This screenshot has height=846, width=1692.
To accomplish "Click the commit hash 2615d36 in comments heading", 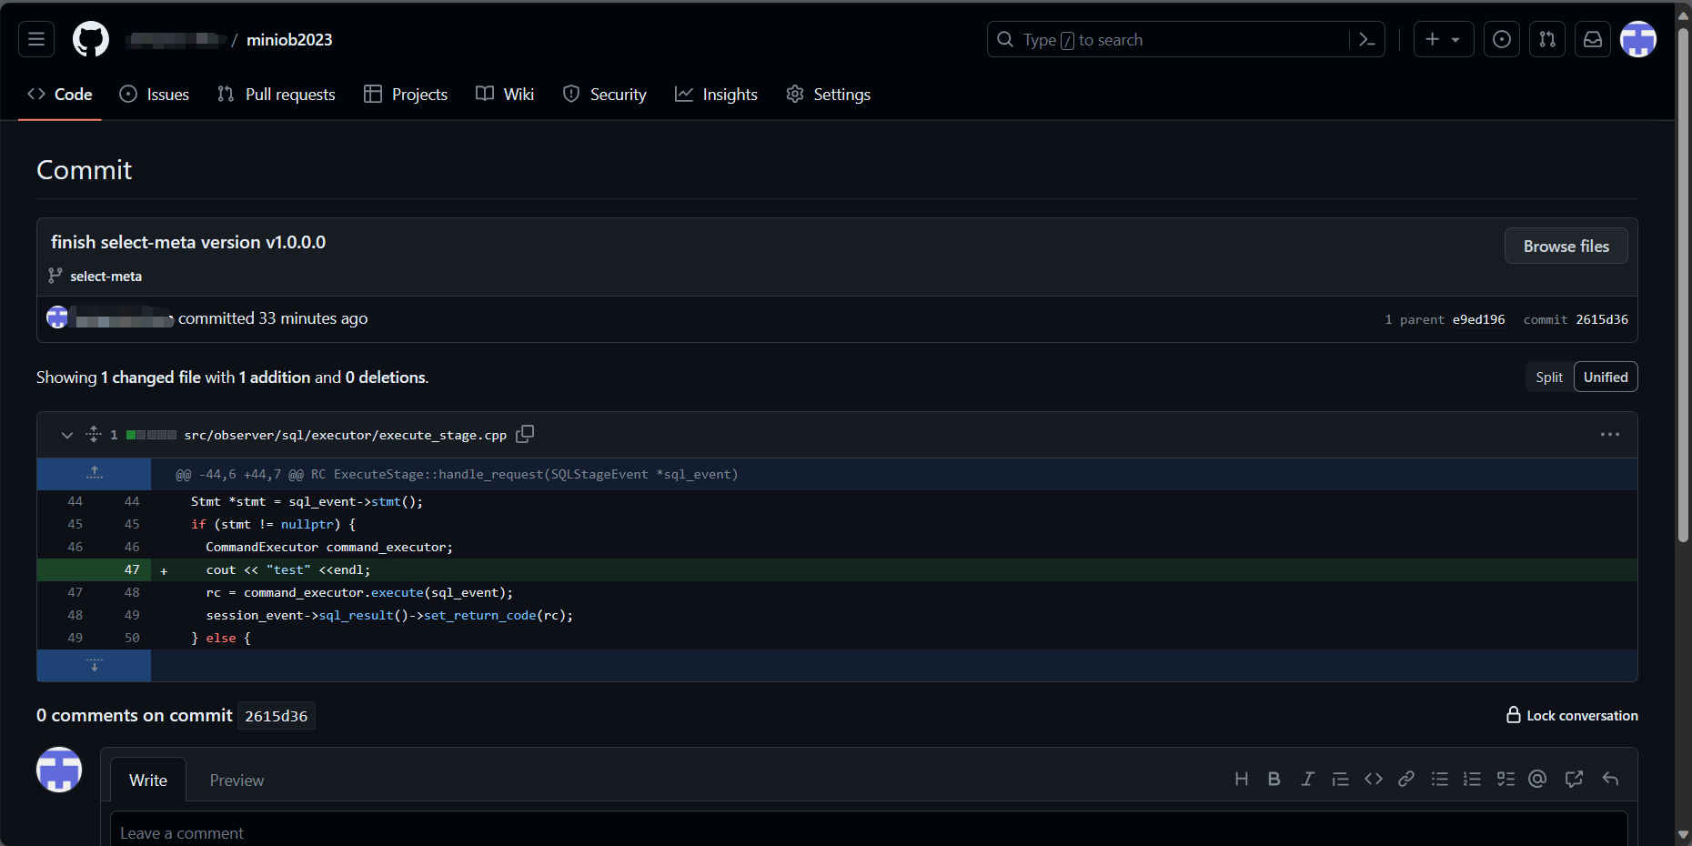I will 277,716.
